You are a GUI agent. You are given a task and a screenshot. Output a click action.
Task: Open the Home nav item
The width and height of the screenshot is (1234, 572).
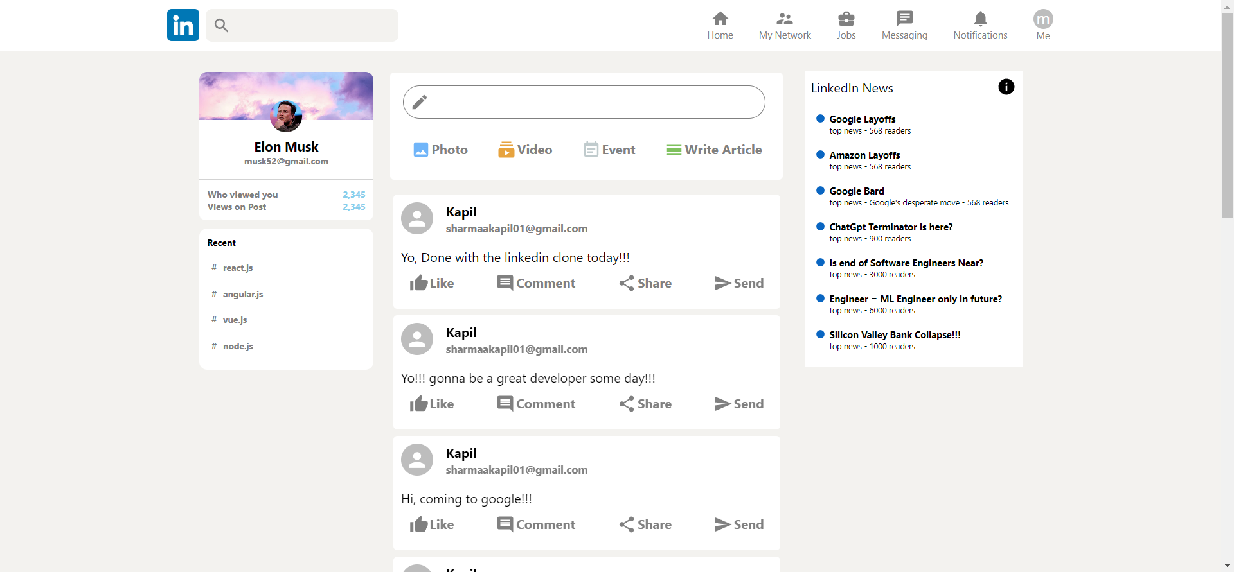(720, 26)
